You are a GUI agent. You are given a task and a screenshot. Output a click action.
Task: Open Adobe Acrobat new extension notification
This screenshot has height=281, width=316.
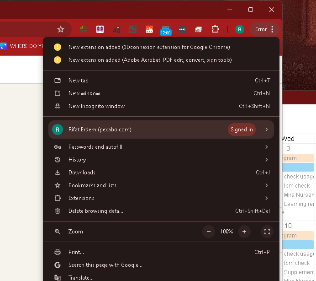coord(161,60)
